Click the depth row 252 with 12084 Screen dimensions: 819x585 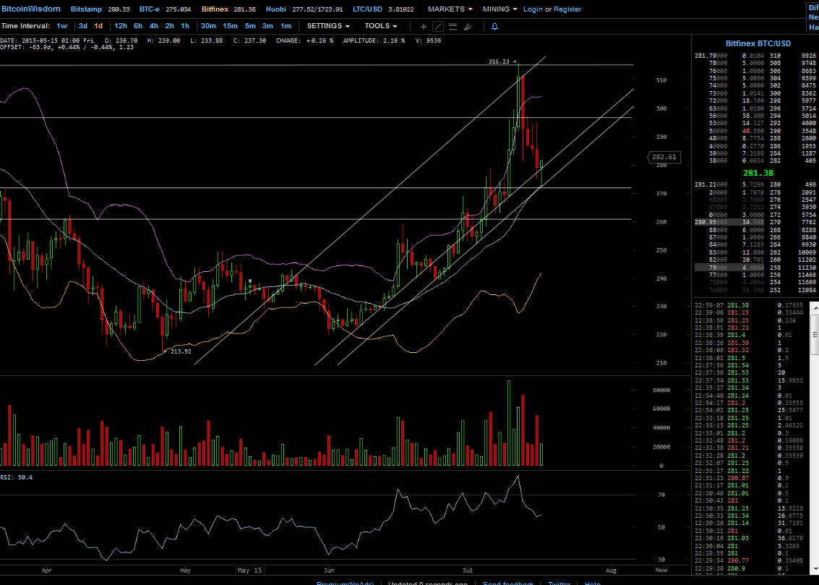[793, 291]
